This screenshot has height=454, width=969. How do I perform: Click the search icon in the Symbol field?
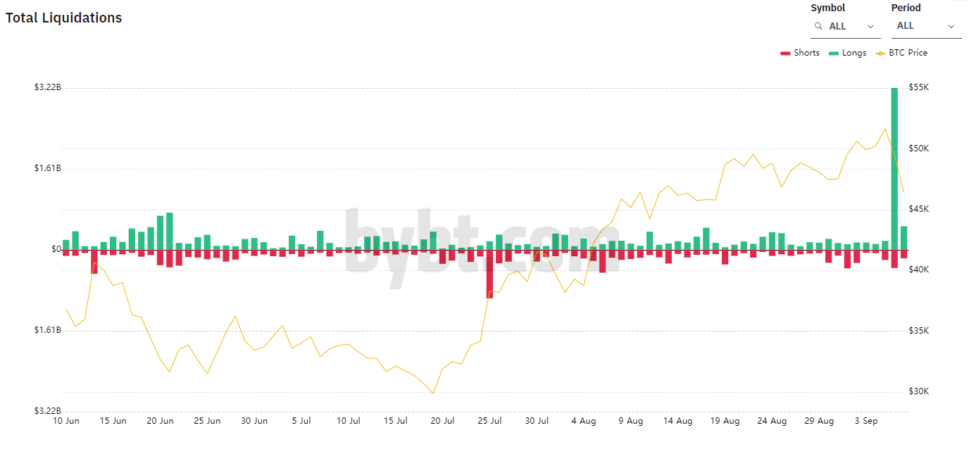(818, 26)
